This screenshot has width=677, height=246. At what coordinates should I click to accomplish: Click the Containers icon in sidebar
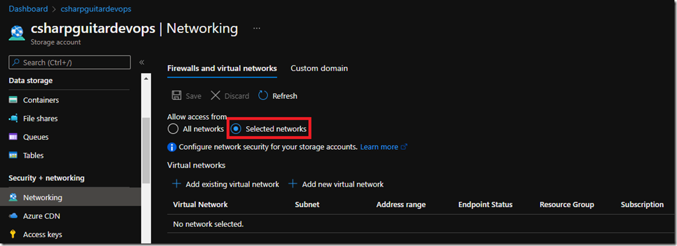[13, 100]
